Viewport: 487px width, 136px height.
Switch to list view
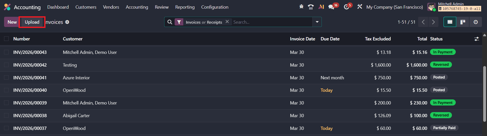[x=450, y=22]
